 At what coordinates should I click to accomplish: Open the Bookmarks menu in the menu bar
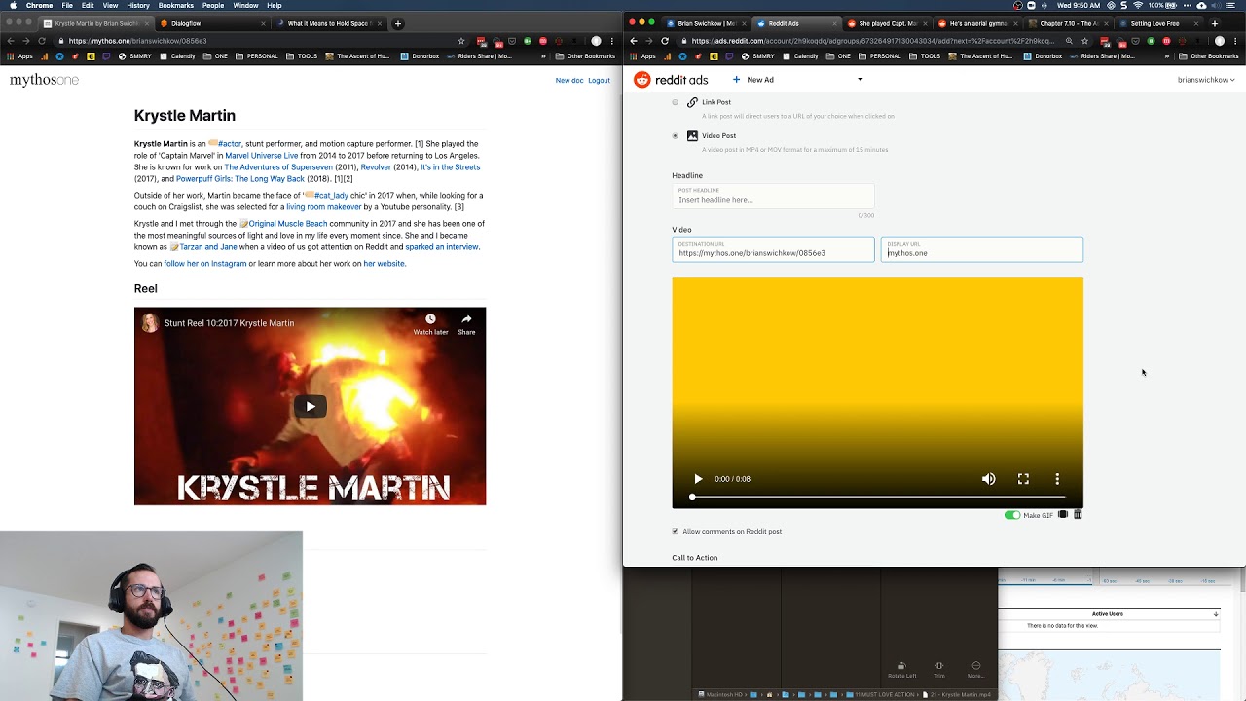[176, 6]
